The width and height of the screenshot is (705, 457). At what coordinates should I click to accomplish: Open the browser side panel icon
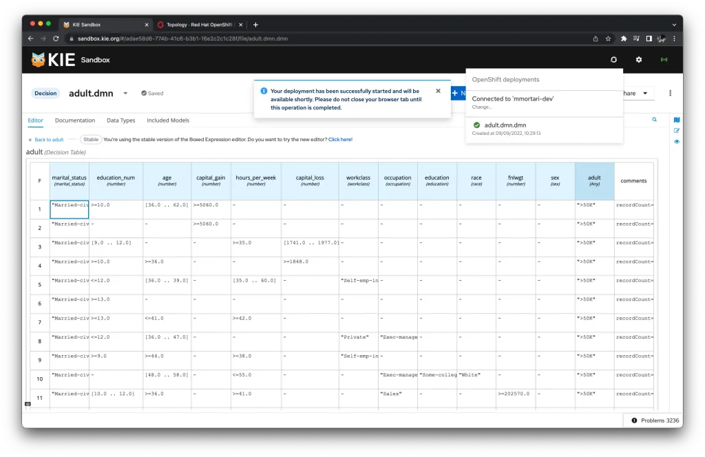pyautogui.click(x=649, y=39)
